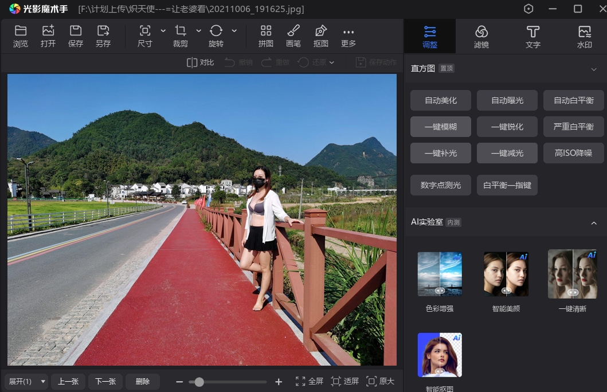Expand the Histogram (直方图) panel
The width and height of the screenshot is (607, 392).
coord(594,69)
